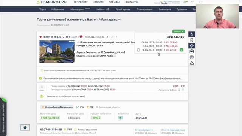This screenshot has width=242, height=136.
Task: Click the refresh icon under Отчет о переходе прав
Action: 173,133
